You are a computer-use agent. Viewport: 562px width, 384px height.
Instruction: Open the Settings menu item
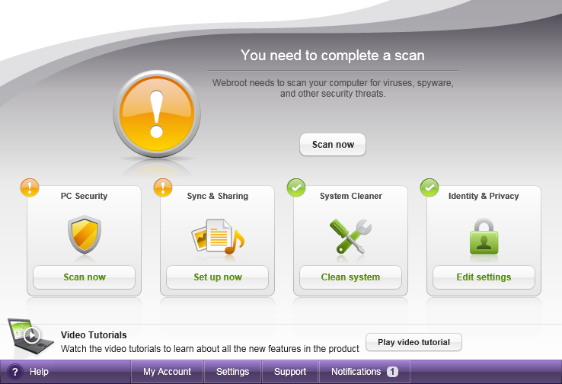pyautogui.click(x=232, y=372)
